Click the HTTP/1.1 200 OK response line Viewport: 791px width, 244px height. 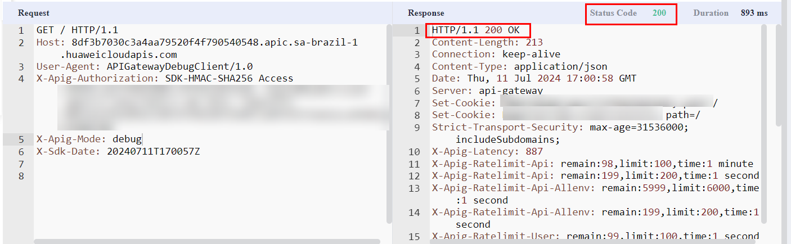(476, 30)
